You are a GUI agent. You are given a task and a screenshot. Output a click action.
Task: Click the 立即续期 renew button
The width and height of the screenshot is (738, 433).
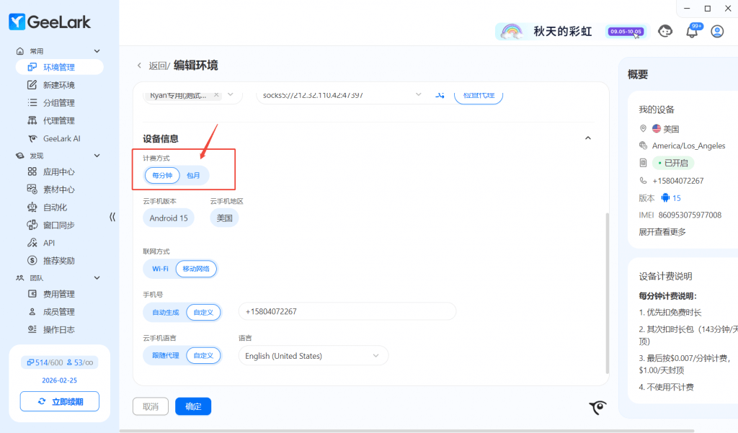(x=59, y=401)
